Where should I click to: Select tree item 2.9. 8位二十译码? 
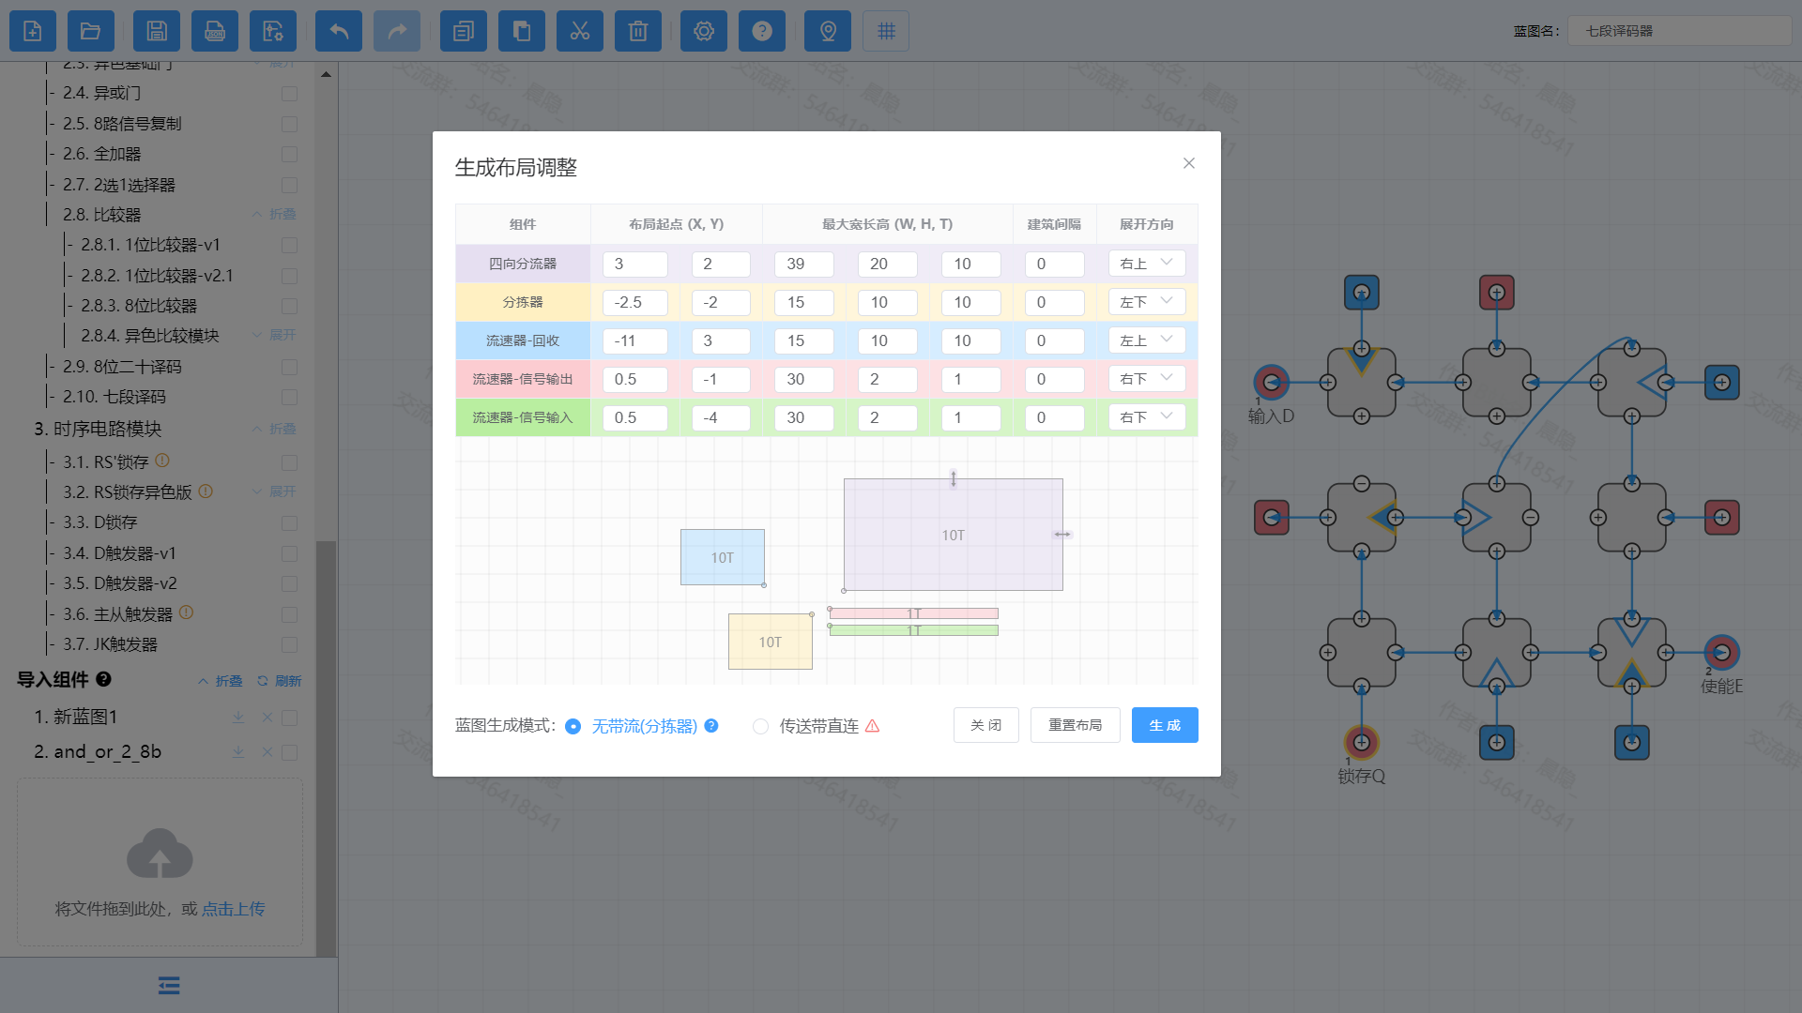(x=122, y=367)
